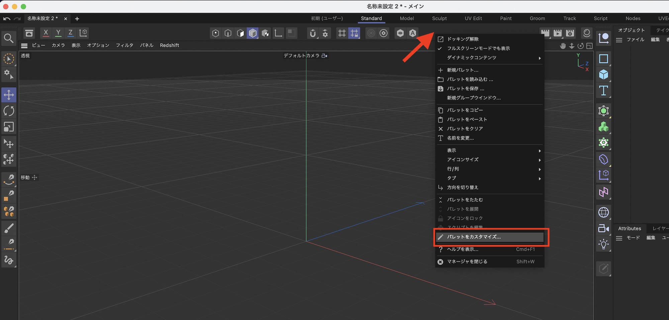Select the Move tool in left toolbar
Screen dimensions: 669x320
pyautogui.click(x=9, y=95)
